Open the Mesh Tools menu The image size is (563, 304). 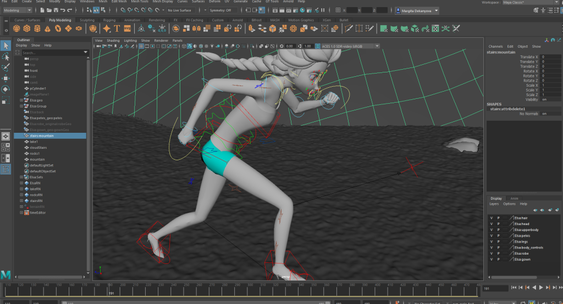[140, 2]
